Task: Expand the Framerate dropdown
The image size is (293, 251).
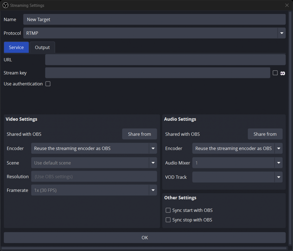Action: click(153, 190)
